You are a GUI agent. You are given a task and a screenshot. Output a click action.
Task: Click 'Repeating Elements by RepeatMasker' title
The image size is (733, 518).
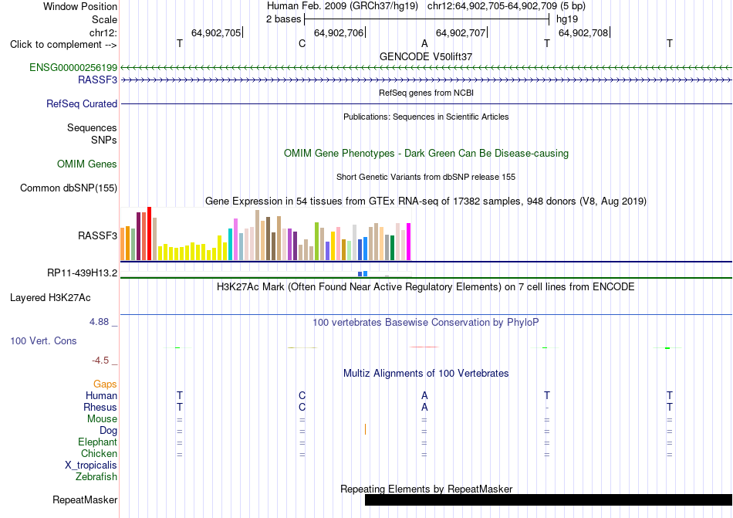click(x=426, y=489)
